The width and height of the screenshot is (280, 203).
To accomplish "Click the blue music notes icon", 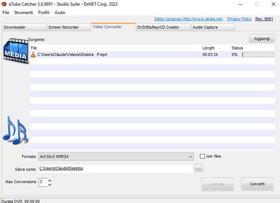I will tap(15, 130).
